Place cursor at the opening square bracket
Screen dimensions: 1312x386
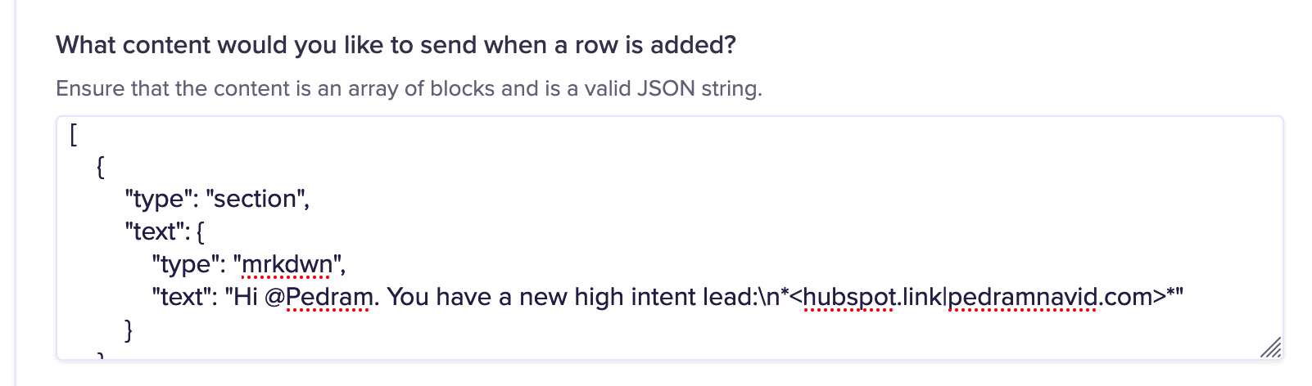[x=74, y=135]
